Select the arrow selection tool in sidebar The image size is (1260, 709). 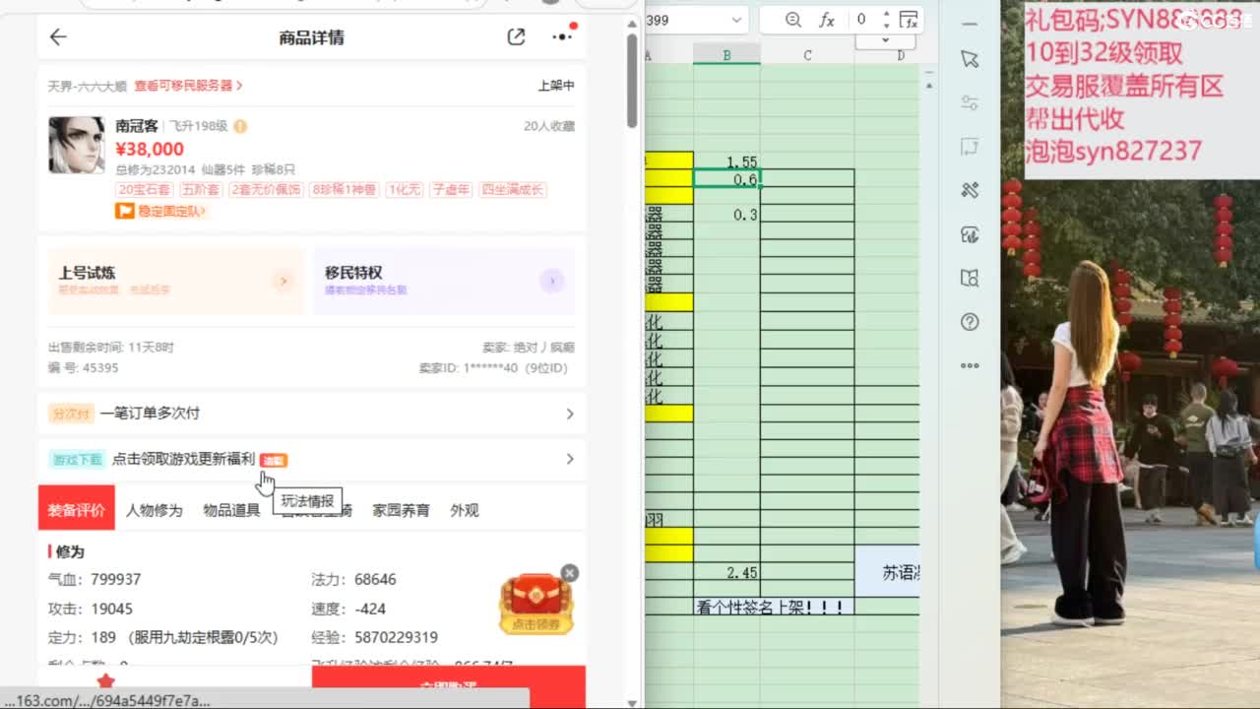tap(970, 59)
